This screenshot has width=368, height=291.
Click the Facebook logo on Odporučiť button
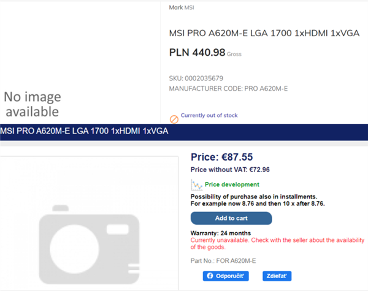[x=210, y=276]
